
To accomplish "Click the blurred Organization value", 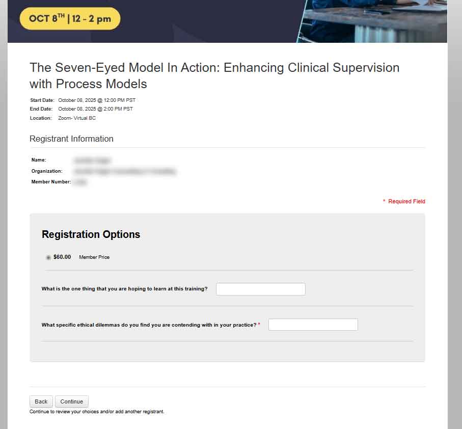I will pos(125,172).
